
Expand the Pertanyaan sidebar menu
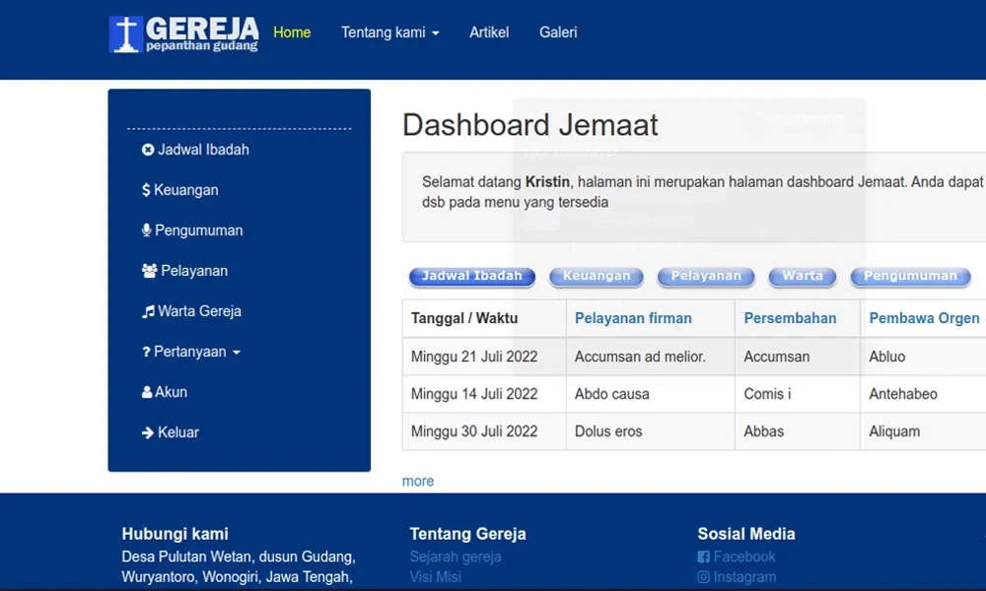pyautogui.click(x=186, y=351)
